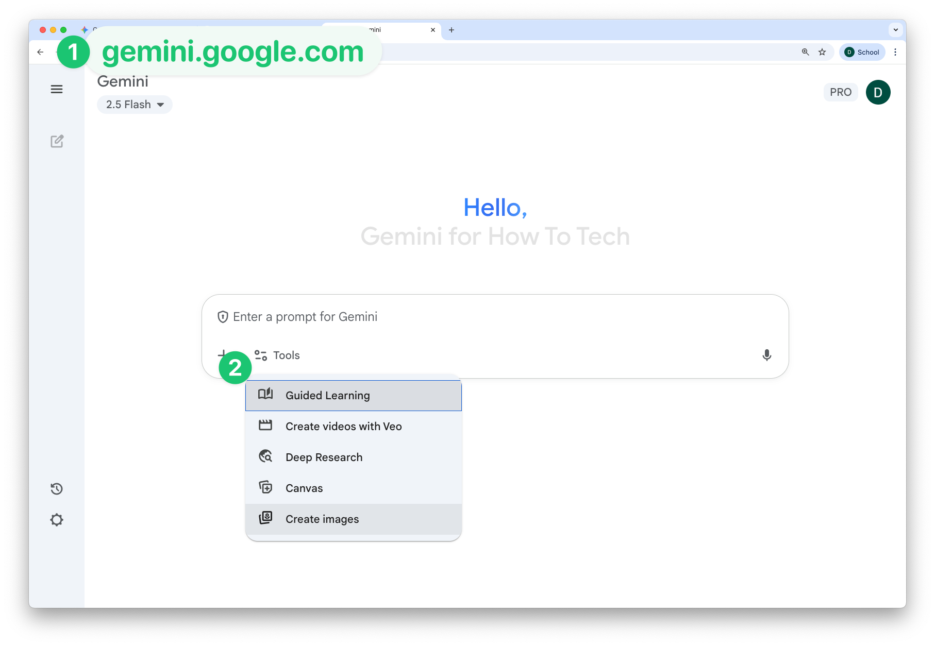Click the profile avatar D
935x646 pixels.
(x=878, y=92)
